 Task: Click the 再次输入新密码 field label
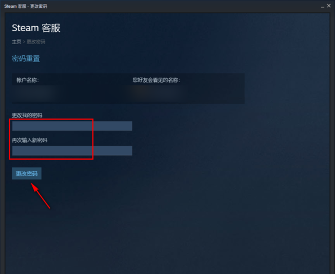(30, 140)
